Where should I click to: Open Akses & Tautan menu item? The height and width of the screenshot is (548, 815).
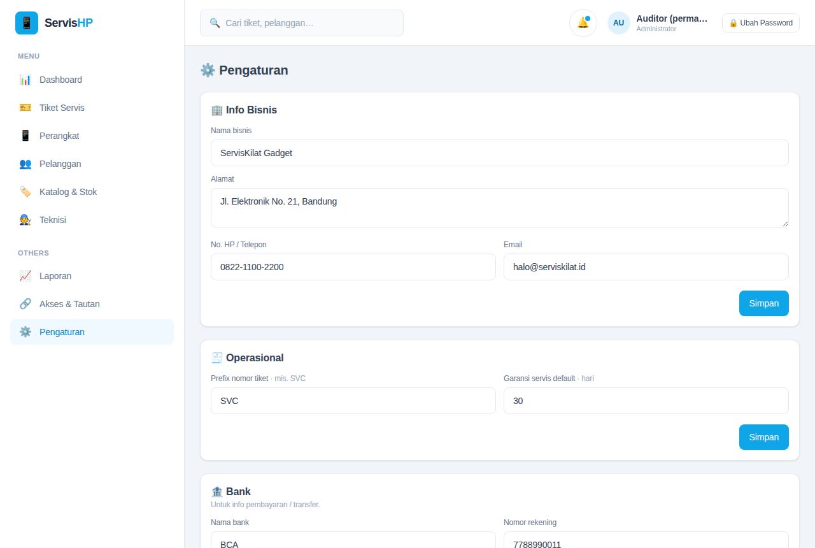[92, 304]
